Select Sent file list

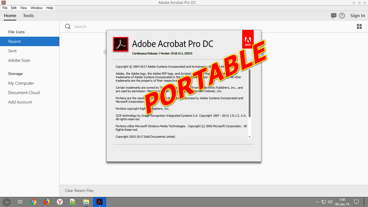[x=29, y=51]
